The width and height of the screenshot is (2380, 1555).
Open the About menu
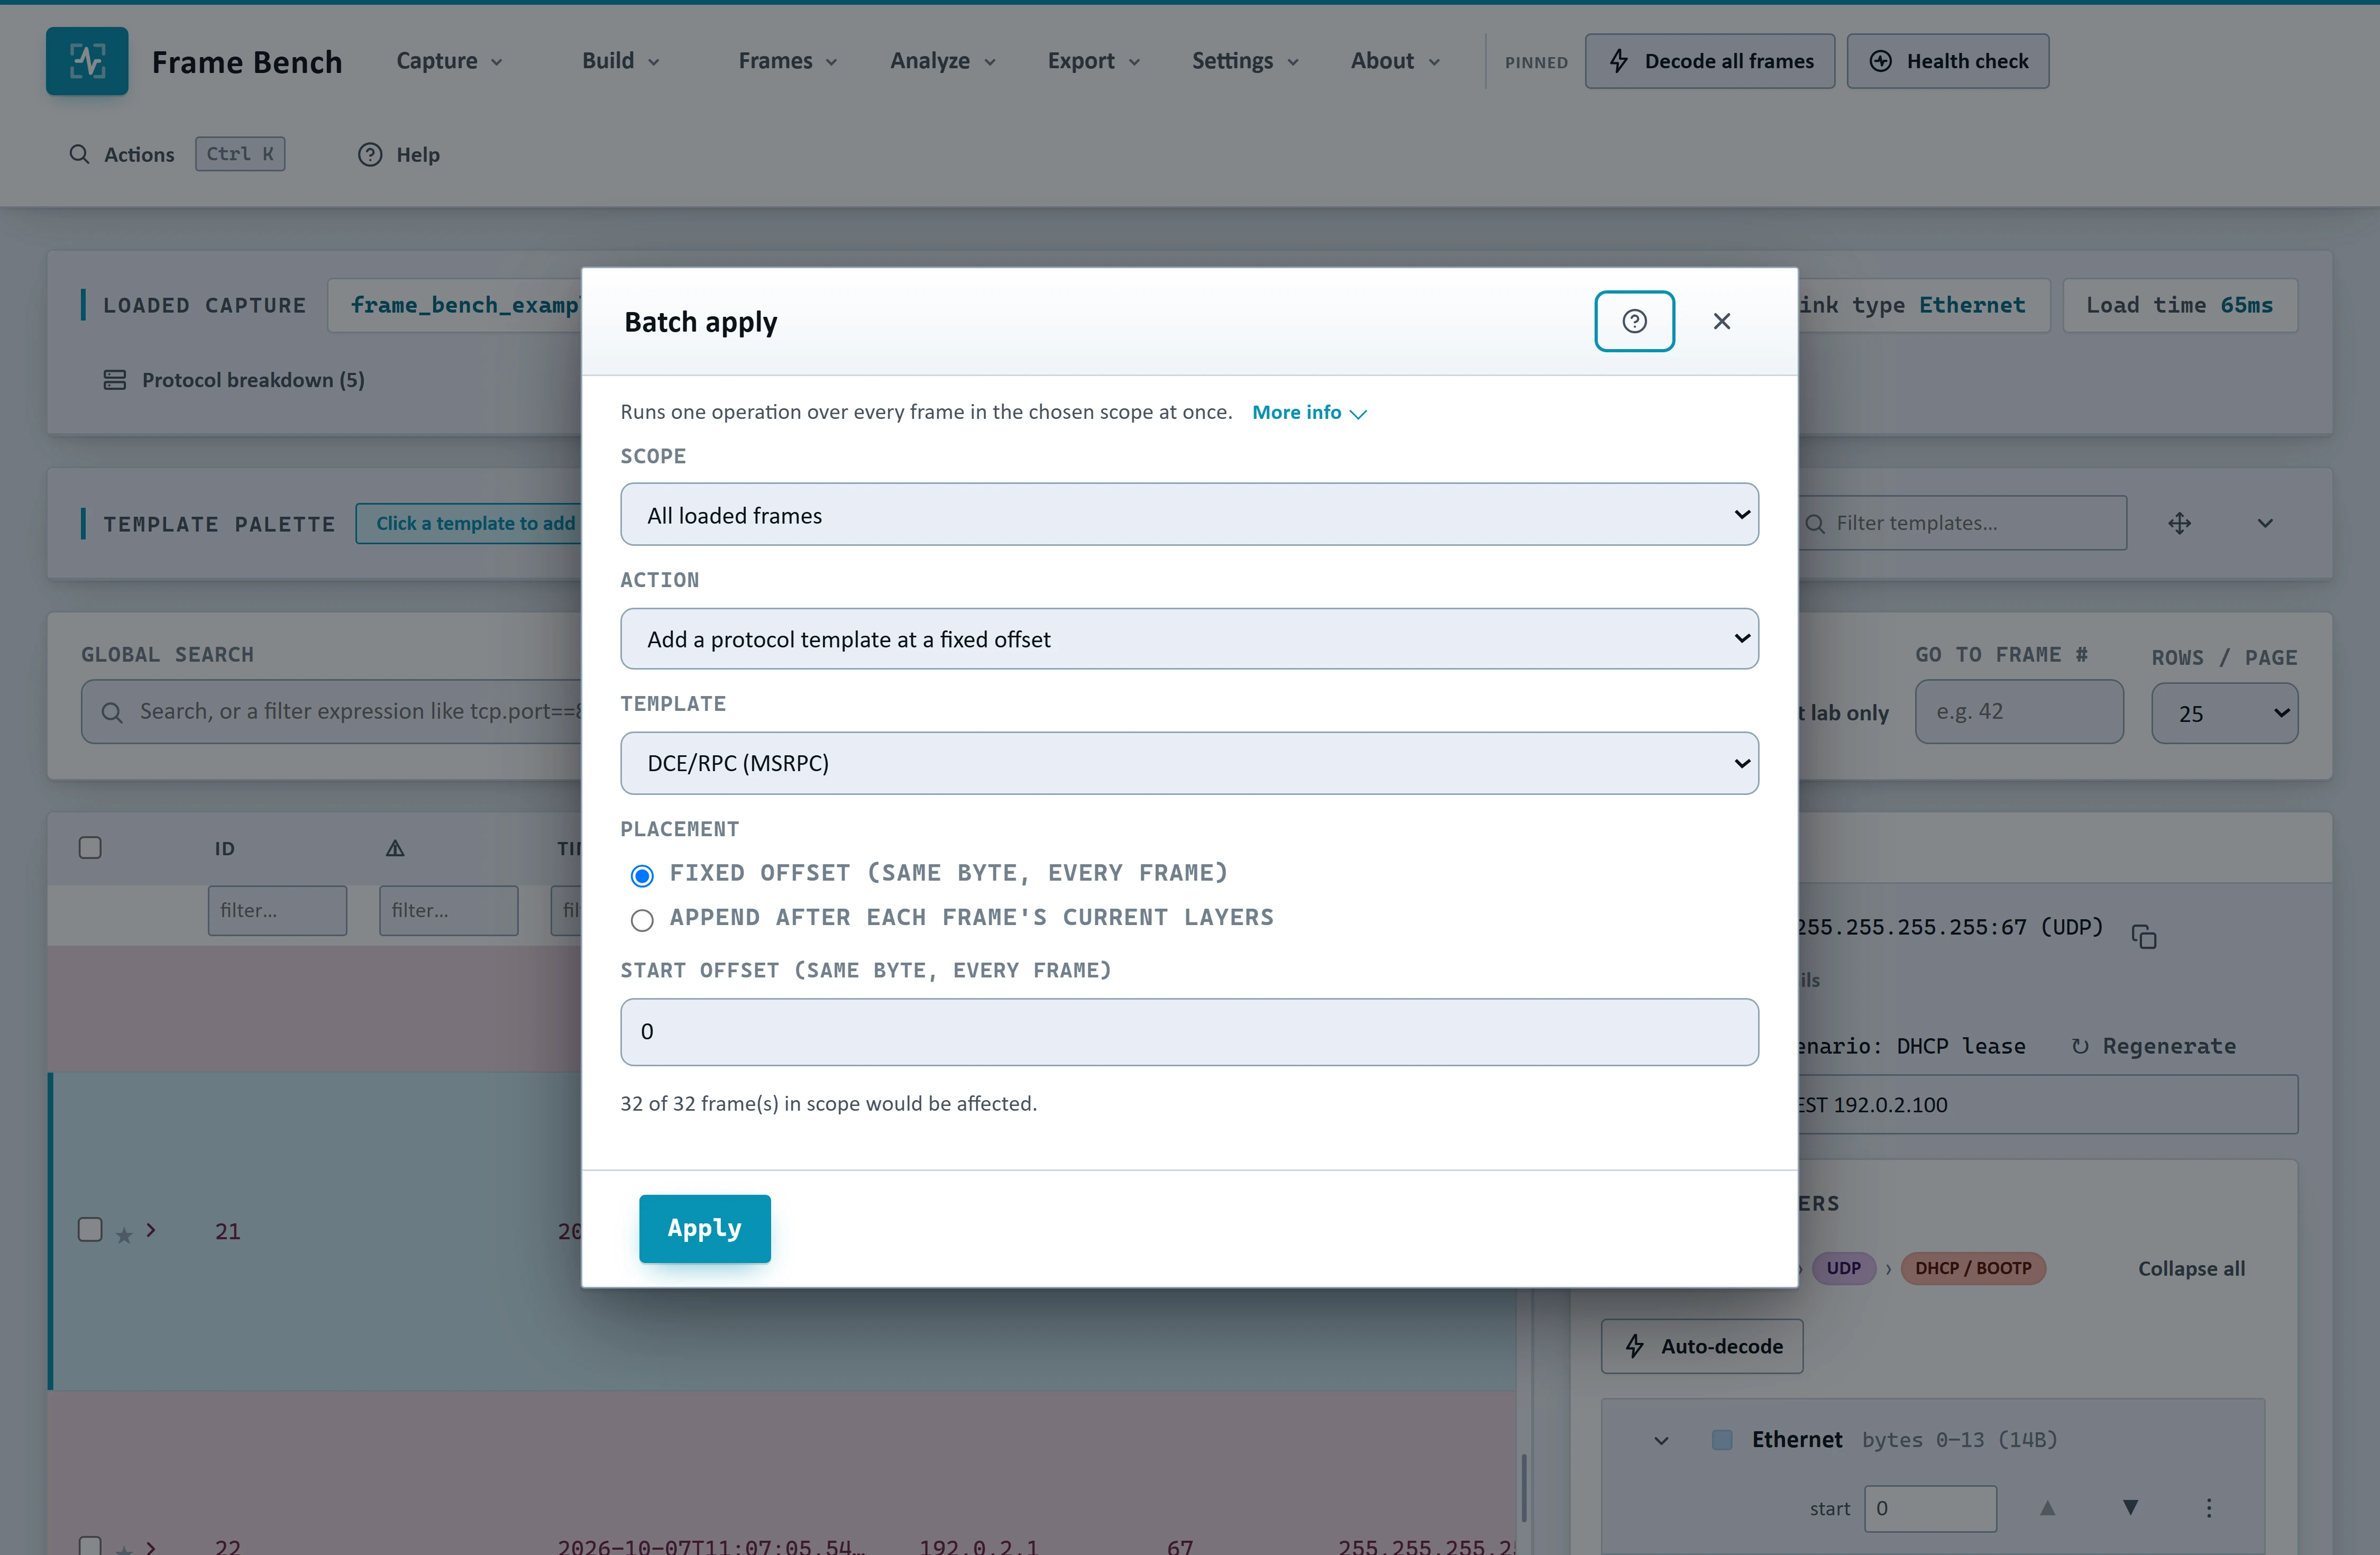coord(1395,61)
